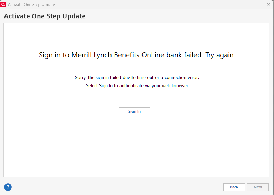Click the Quicken logo in title bar

[3, 5]
